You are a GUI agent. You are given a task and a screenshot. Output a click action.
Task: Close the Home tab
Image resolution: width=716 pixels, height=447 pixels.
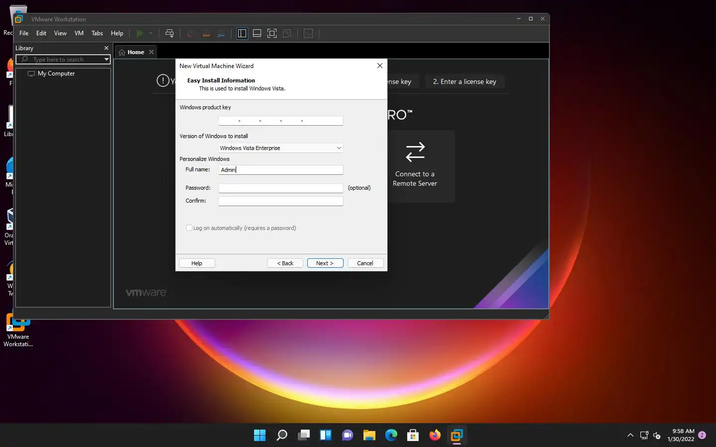pyautogui.click(x=152, y=52)
